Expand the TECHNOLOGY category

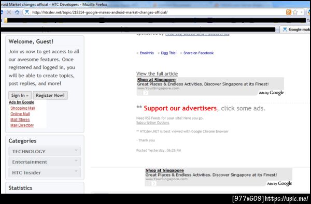45,151
